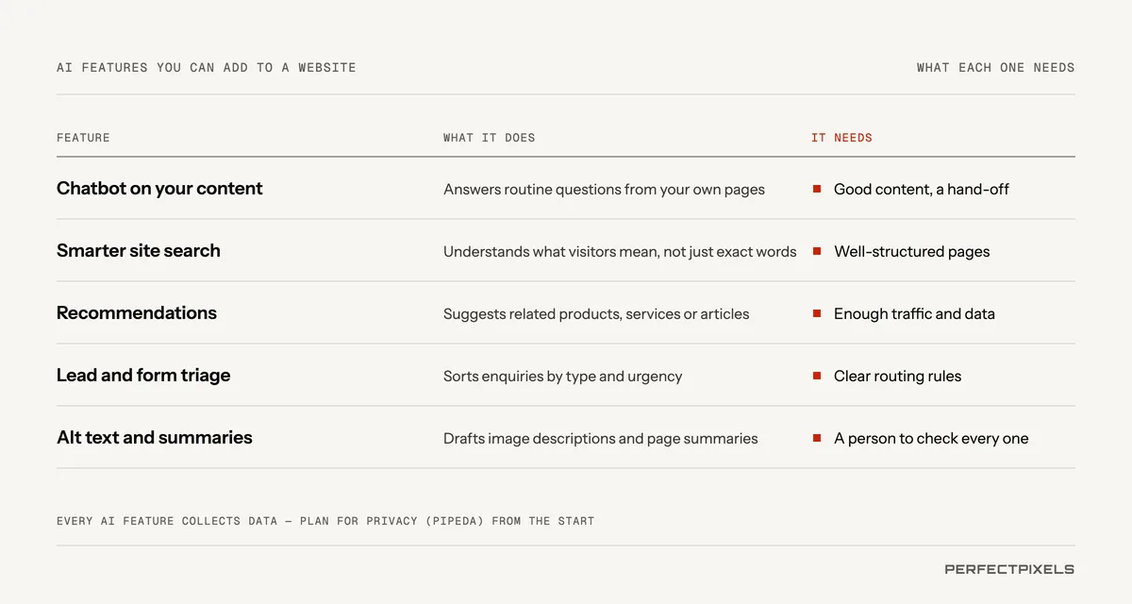Image resolution: width=1132 pixels, height=604 pixels.
Task: Click the 'Well-structured pages' requirement
Action: pyautogui.click(x=911, y=252)
